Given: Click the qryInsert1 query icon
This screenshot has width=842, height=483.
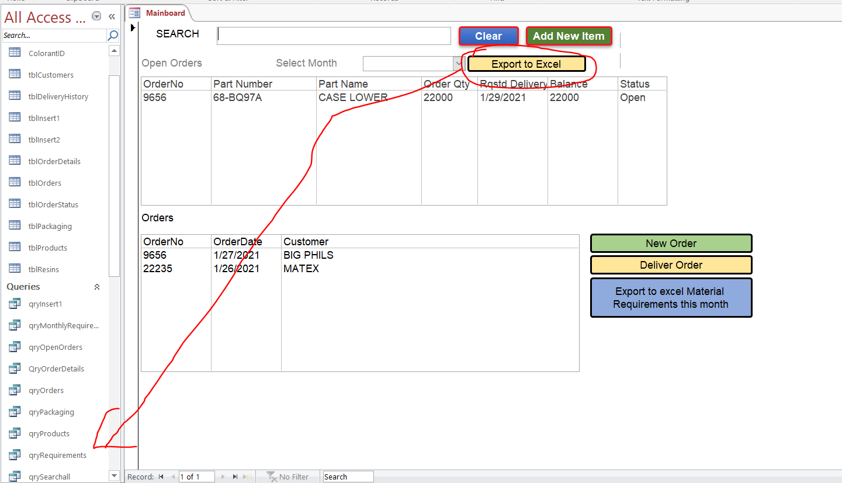Looking at the screenshot, I should (15, 304).
